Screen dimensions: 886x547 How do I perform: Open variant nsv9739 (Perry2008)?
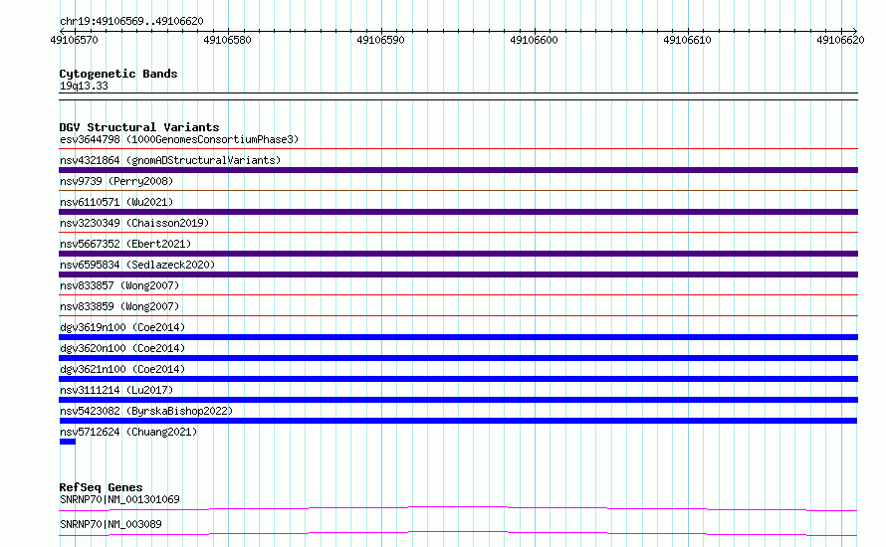click(x=116, y=181)
